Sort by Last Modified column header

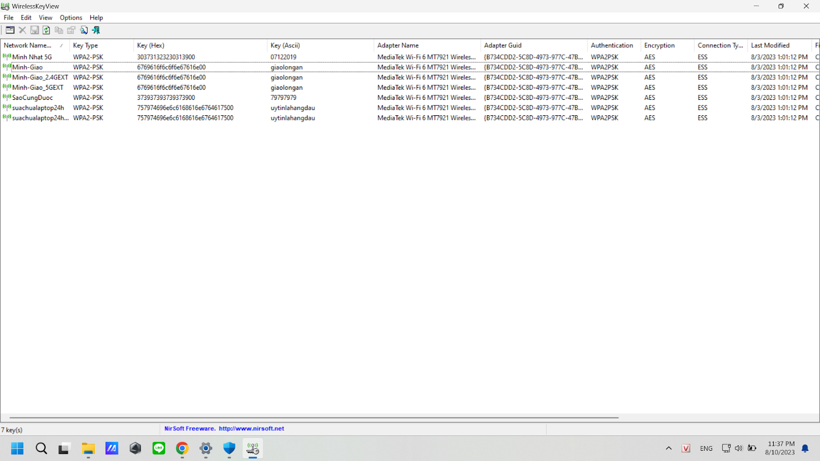[x=779, y=45]
